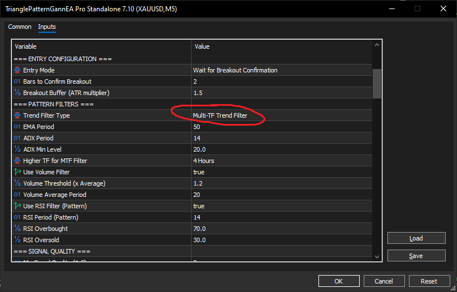Open the Entry Mode value dropdown

coord(283,70)
